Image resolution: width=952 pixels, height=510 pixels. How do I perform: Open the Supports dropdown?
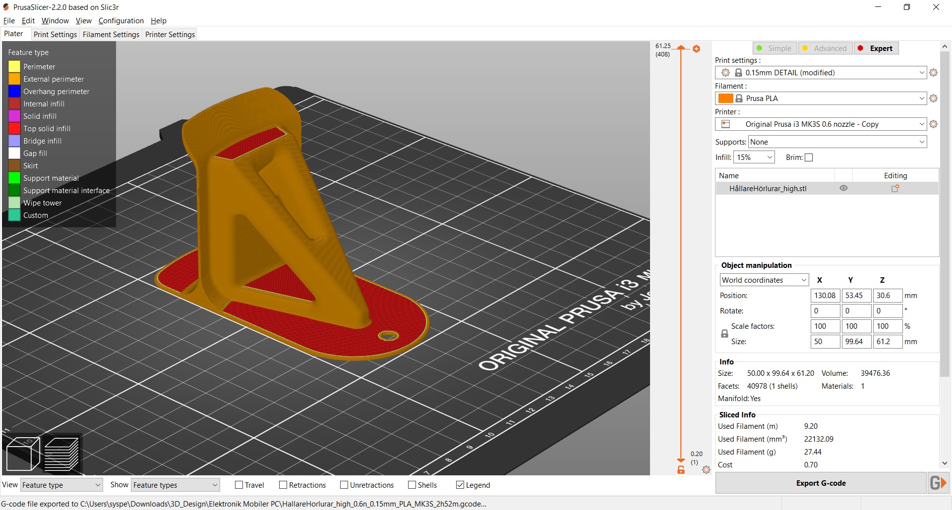837,142
